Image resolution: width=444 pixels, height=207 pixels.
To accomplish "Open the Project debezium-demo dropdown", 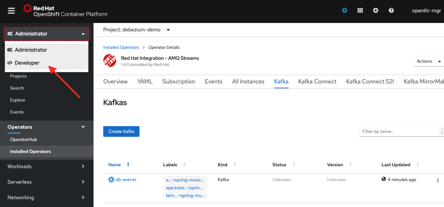I will pos(137,30).
